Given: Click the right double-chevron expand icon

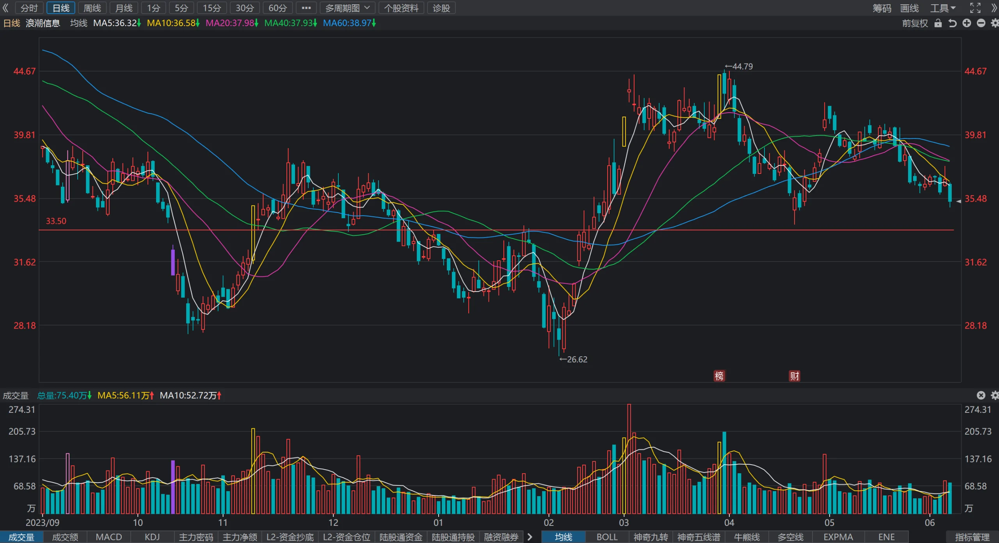Looking at the screenshot, I should [x=994, y=8].
